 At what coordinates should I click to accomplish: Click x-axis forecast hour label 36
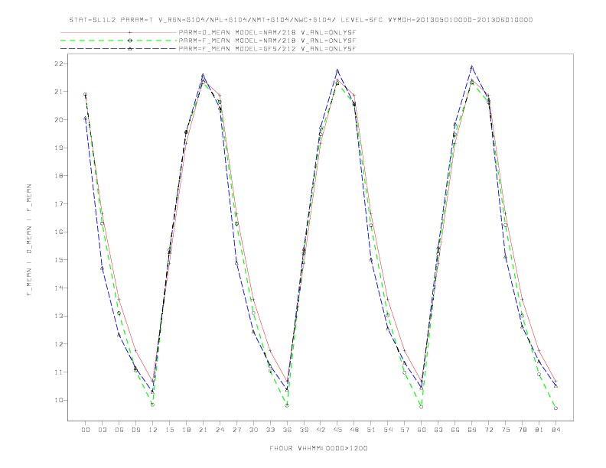tap(287, 430)
